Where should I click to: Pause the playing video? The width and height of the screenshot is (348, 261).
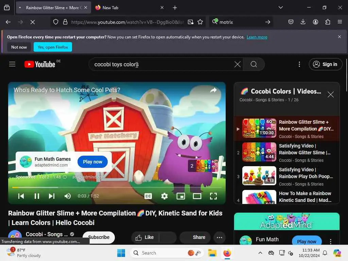(x=37, y=196)
